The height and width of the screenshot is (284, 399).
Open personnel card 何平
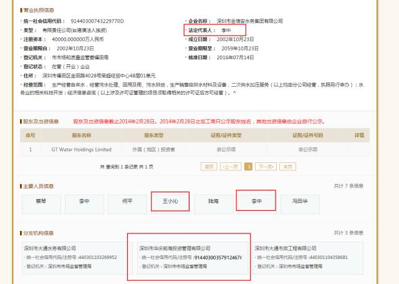click(127, 204)
